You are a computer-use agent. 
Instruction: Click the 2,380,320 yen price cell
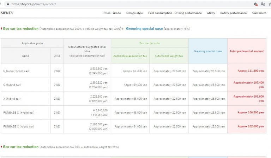tap(87, 85)
